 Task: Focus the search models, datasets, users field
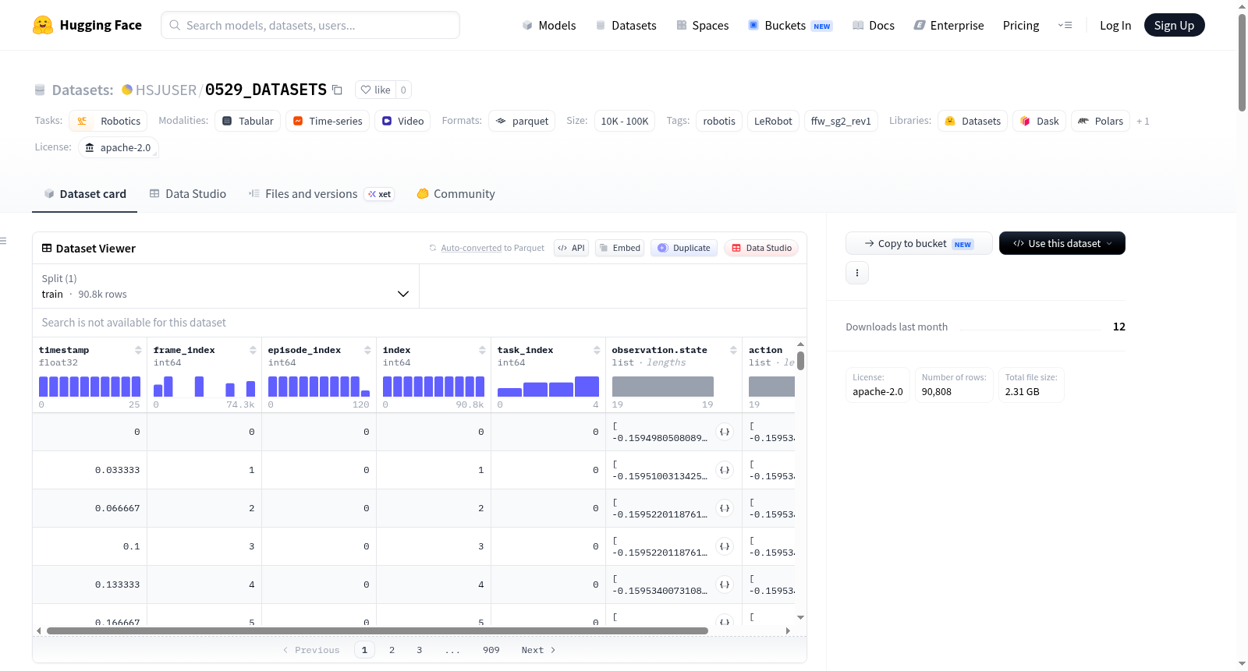tap(310, 25)
